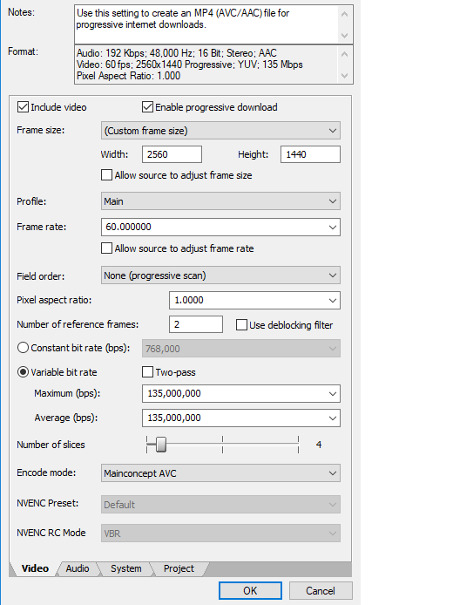Open the Average (bps) dropdown
Viewport: 453px width, 605px height.
(x=332, y=418)
